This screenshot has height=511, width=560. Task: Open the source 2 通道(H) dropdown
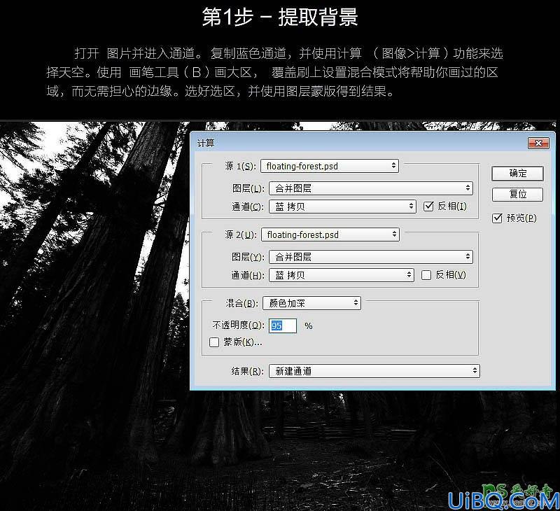[x=342, y=275]
